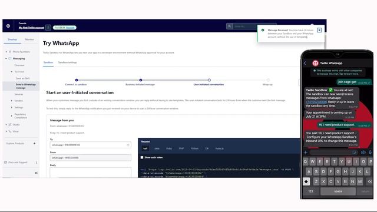Image resolution: width=377 pixels, height=212 pixels.
Task: Tap phone back arrow in WhatsApp chat
Action: [305, 63]
